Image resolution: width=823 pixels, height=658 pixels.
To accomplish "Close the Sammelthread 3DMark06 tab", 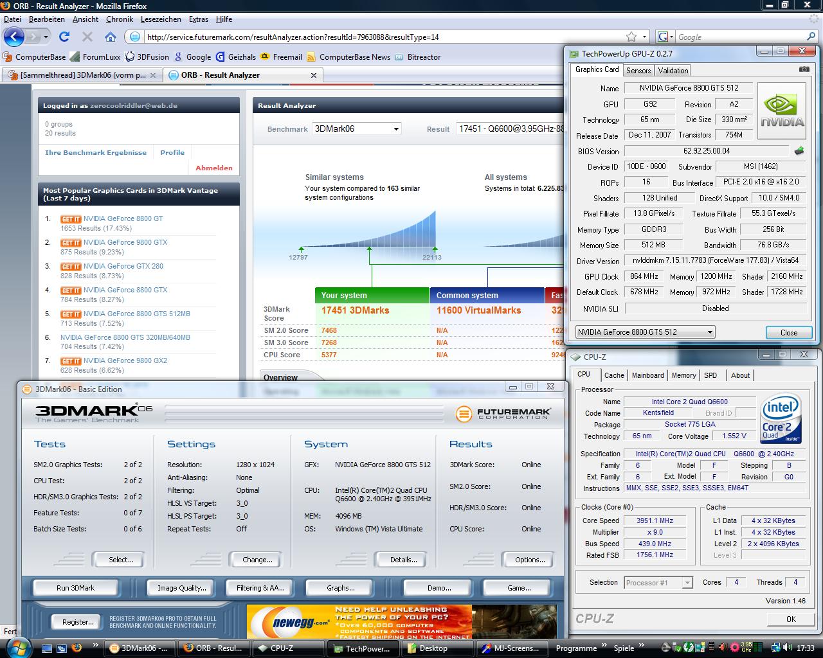I will point(153,75).
